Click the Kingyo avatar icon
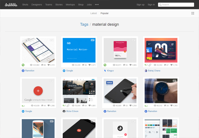This screenshot has width=199, height=138. (x=105, y=71)
